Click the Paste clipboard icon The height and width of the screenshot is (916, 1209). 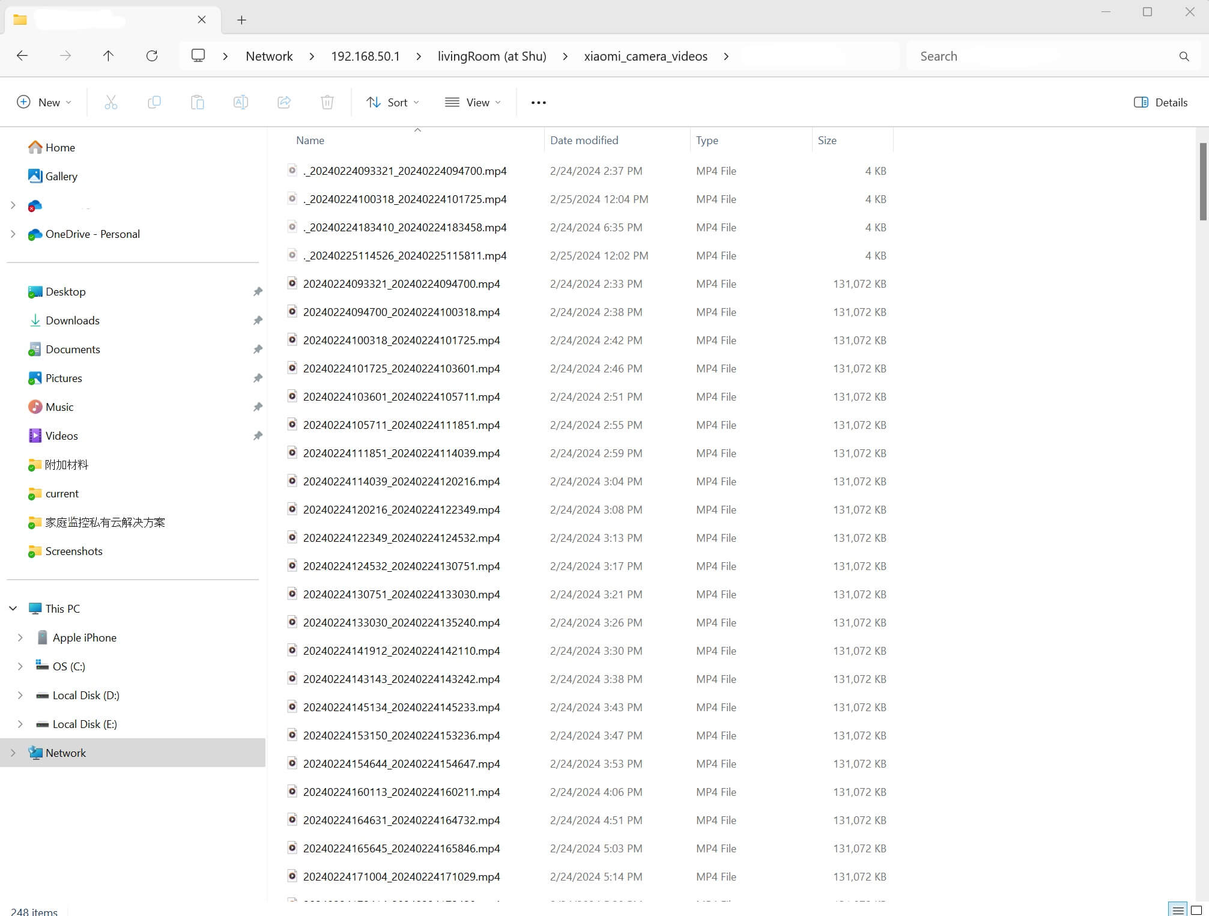point(198,102)
